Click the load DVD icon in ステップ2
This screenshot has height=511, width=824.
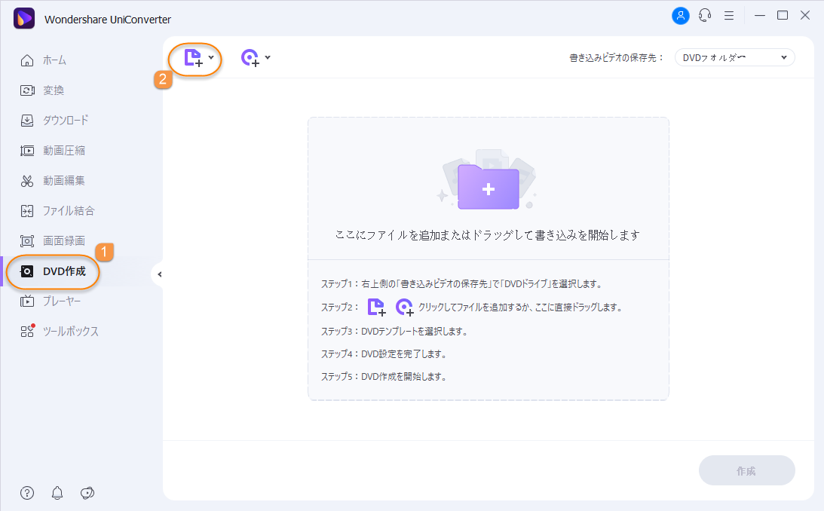pyautogui.click(x=404, y=308)
